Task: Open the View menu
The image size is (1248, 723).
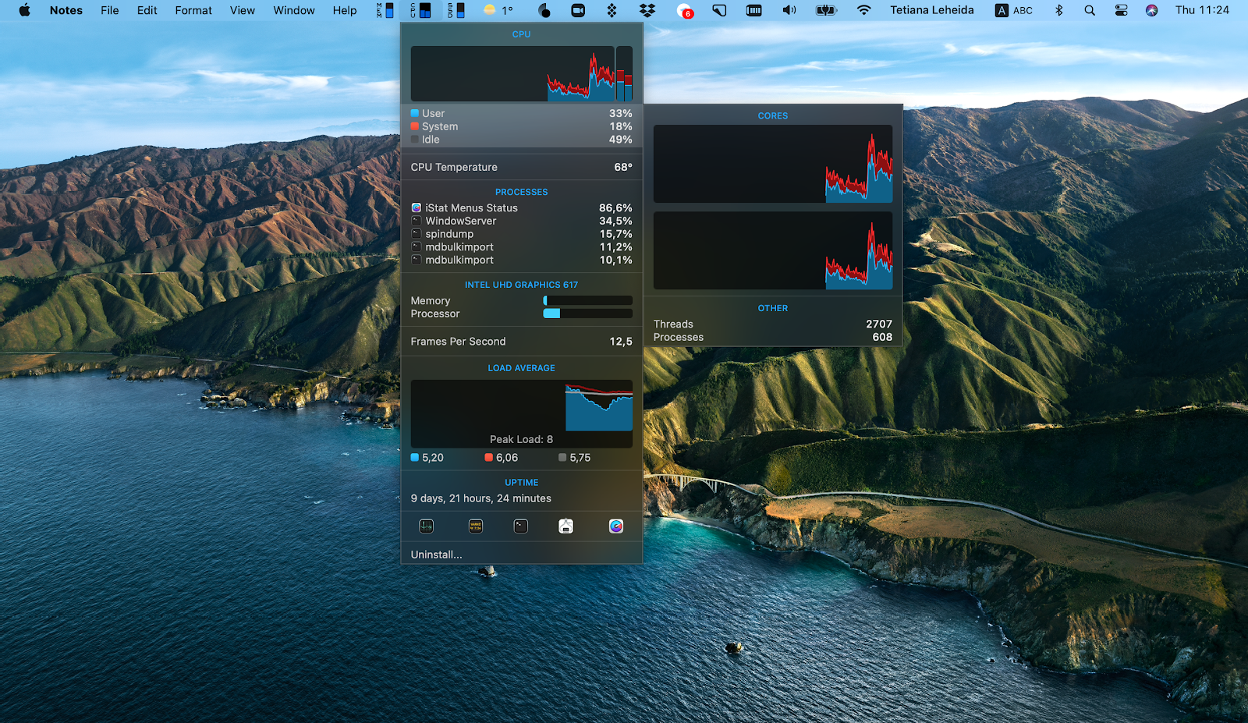Action: [243, 10]
